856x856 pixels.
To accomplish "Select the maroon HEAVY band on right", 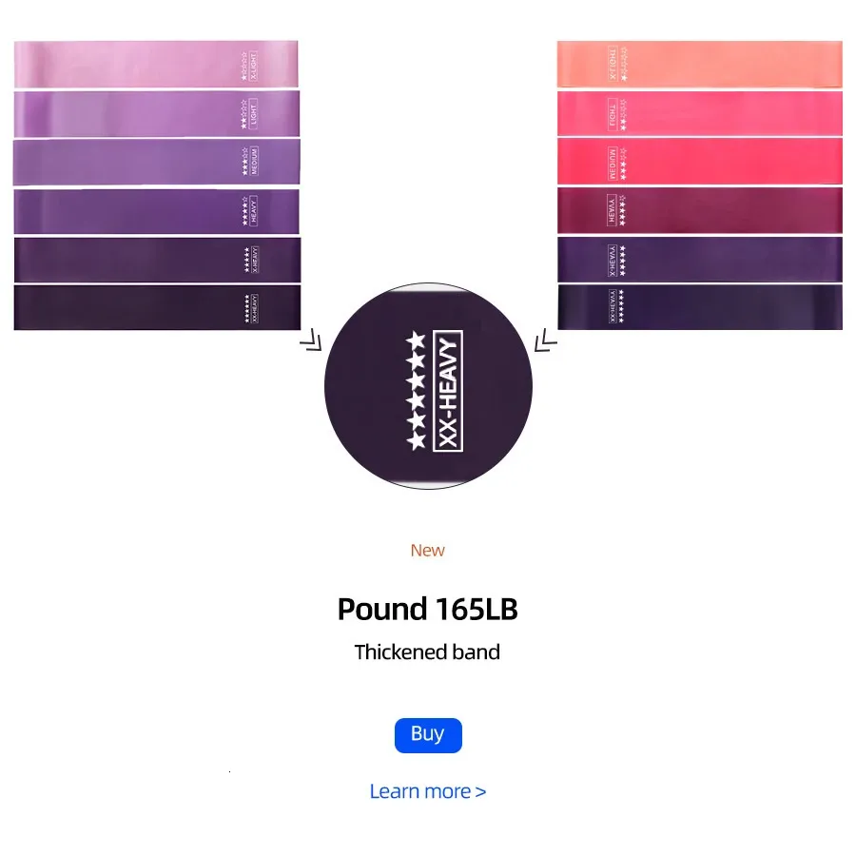I will [x=700, y=211].
